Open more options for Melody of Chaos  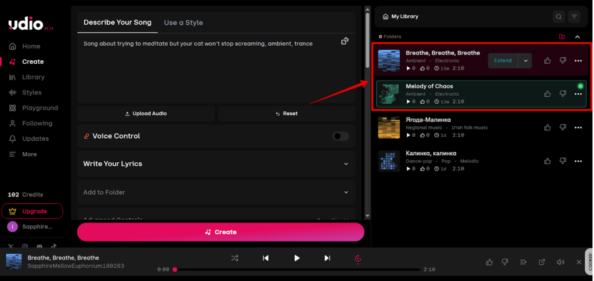coord(578,94)
